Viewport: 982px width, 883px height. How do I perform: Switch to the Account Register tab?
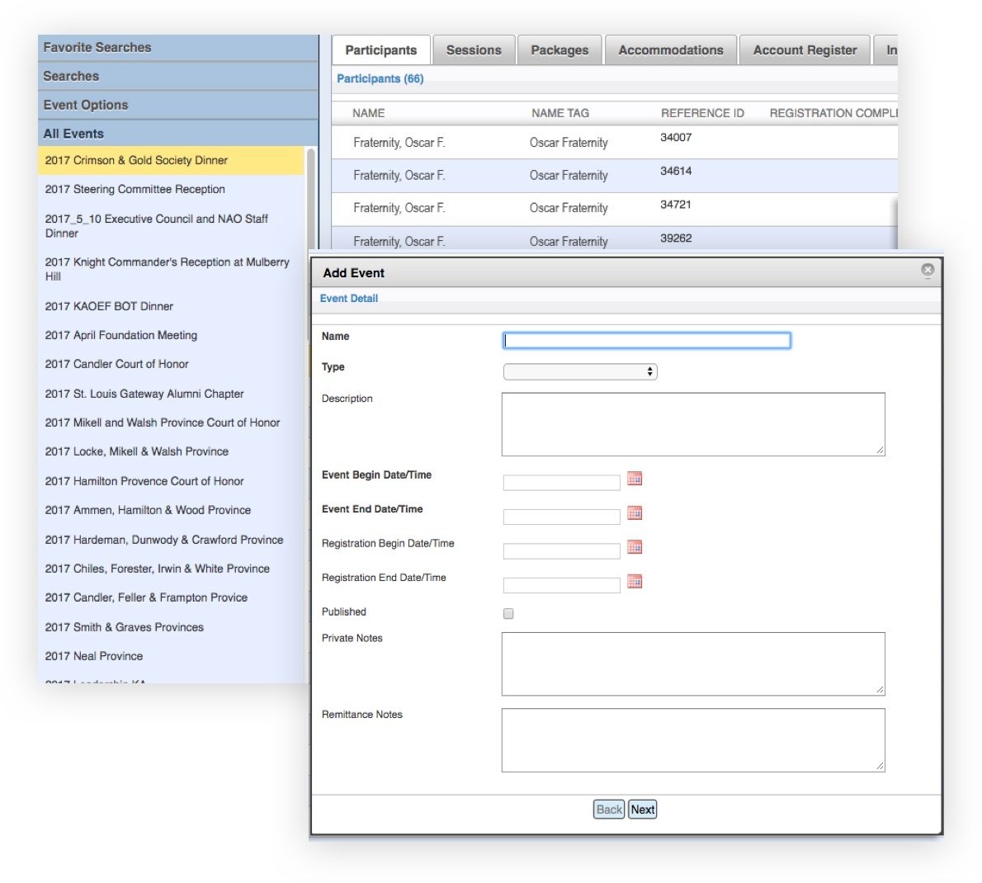805,50
